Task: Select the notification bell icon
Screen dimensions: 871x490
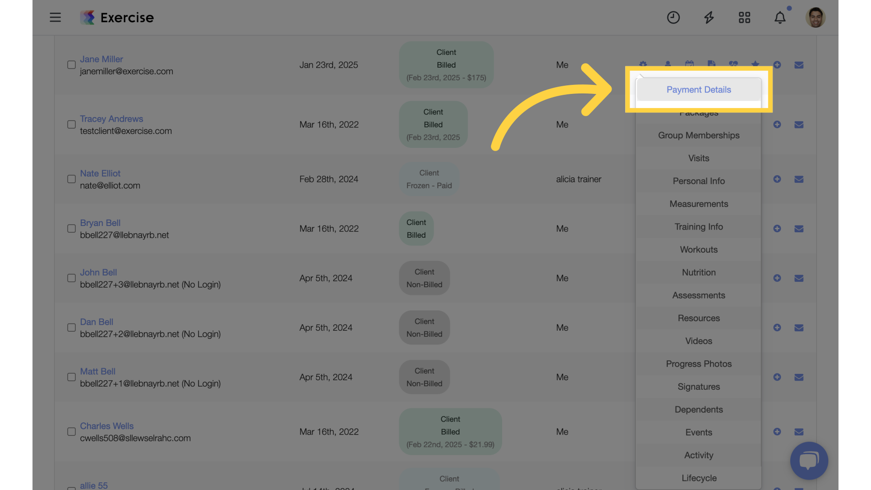Action: (779, 17)
